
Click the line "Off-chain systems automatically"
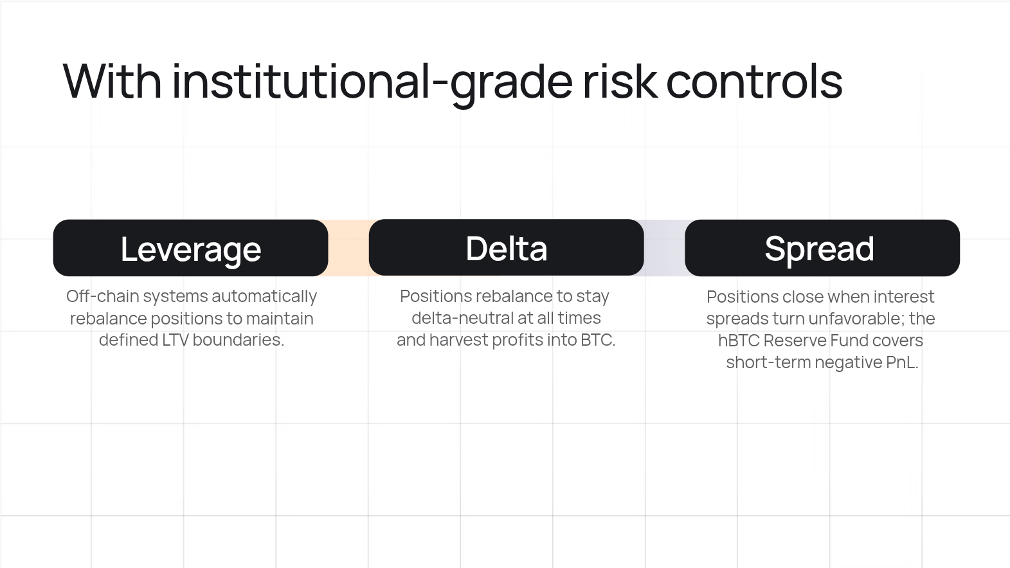[x=192, y=296]
